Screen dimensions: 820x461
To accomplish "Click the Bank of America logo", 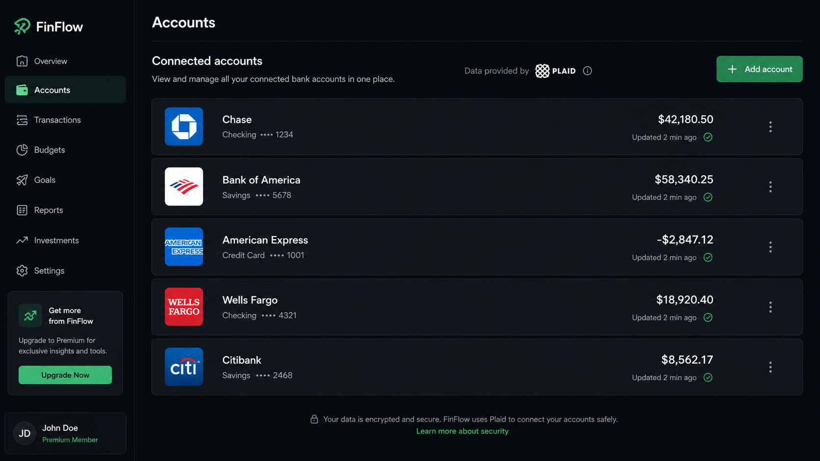I will click(184, 187).
